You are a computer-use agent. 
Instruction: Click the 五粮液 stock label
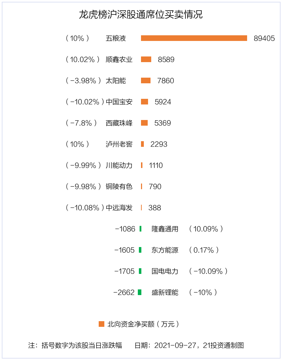pyautogui.click(x=116, y=38)
